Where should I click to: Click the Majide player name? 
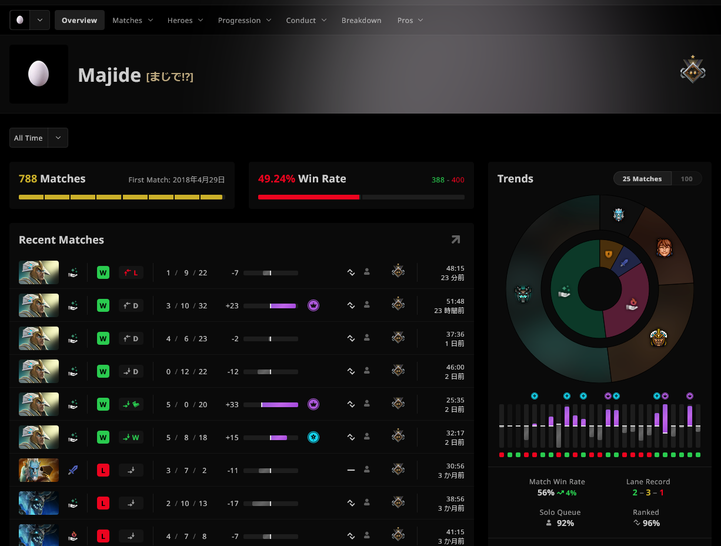[109, 75]
